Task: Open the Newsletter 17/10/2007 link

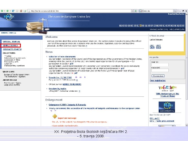Action: coord(60,78)
